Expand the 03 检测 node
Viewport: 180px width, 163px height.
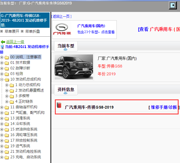click(x=2, y=74)
